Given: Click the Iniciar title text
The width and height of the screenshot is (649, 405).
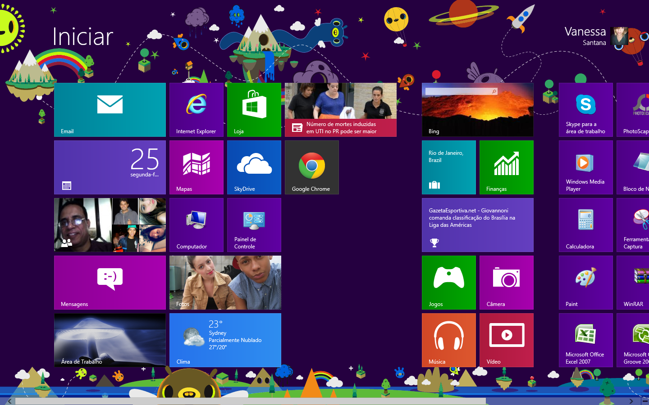Looking at the screenshot, I should click(x=82, y=37).
